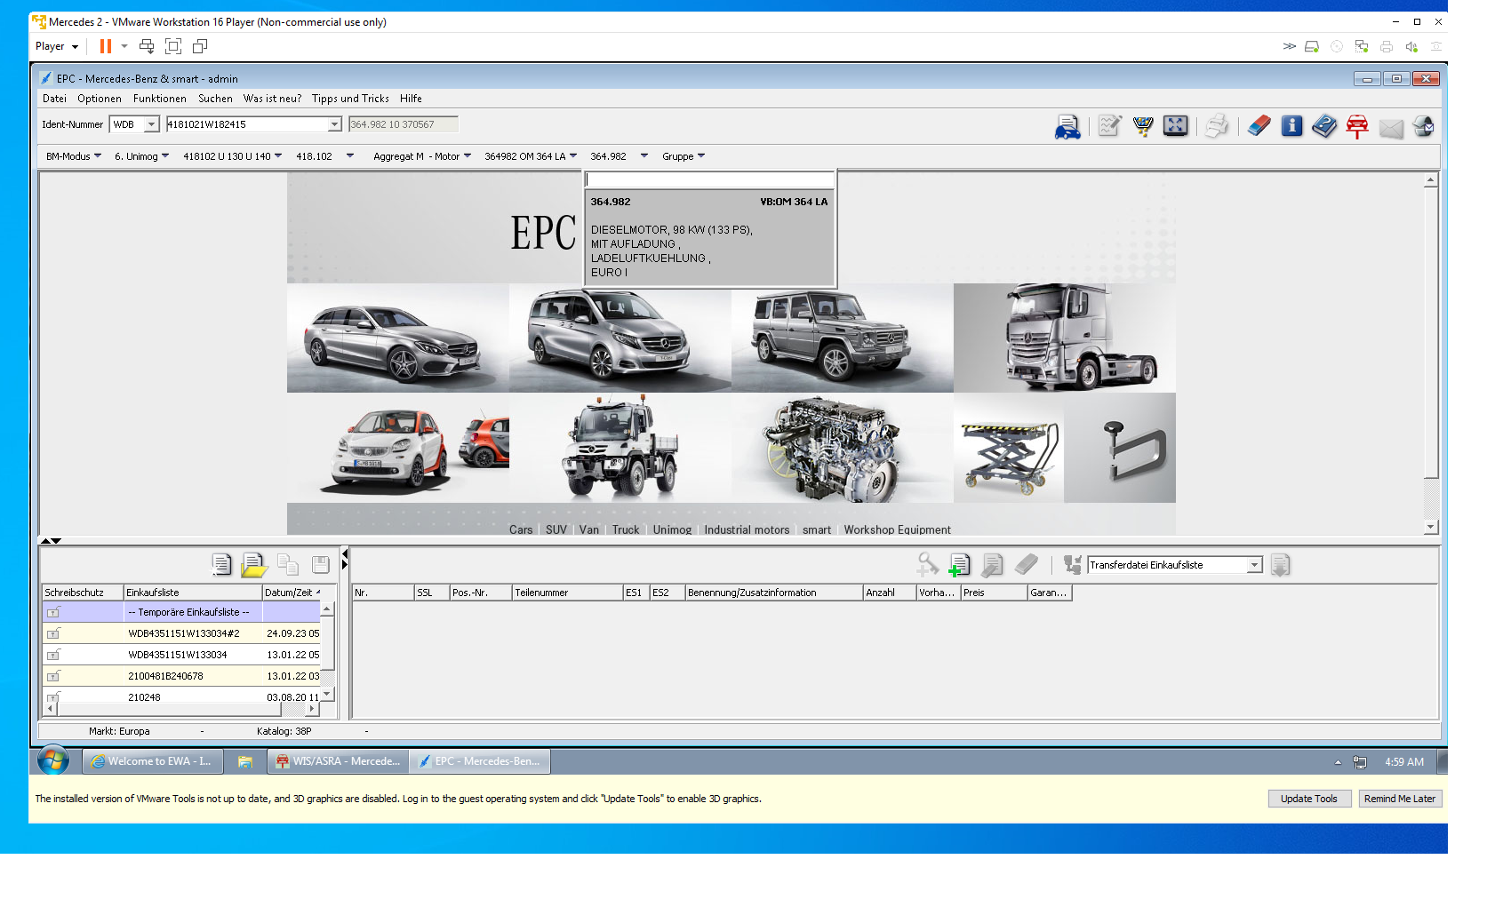This screenshot has width=1511, height=899.
Task: Add a part with green plus icon
Action: click(x=959, y=565)
